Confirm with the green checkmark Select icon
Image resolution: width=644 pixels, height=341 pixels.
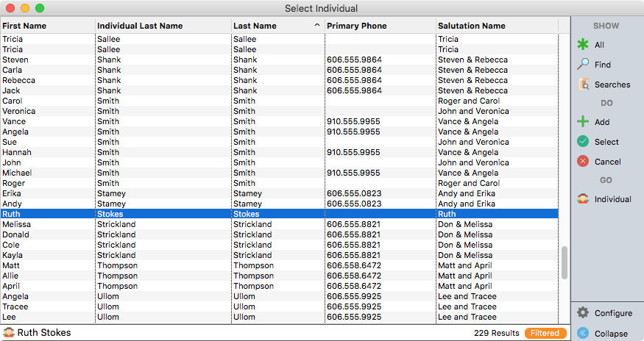click(583, 142)
